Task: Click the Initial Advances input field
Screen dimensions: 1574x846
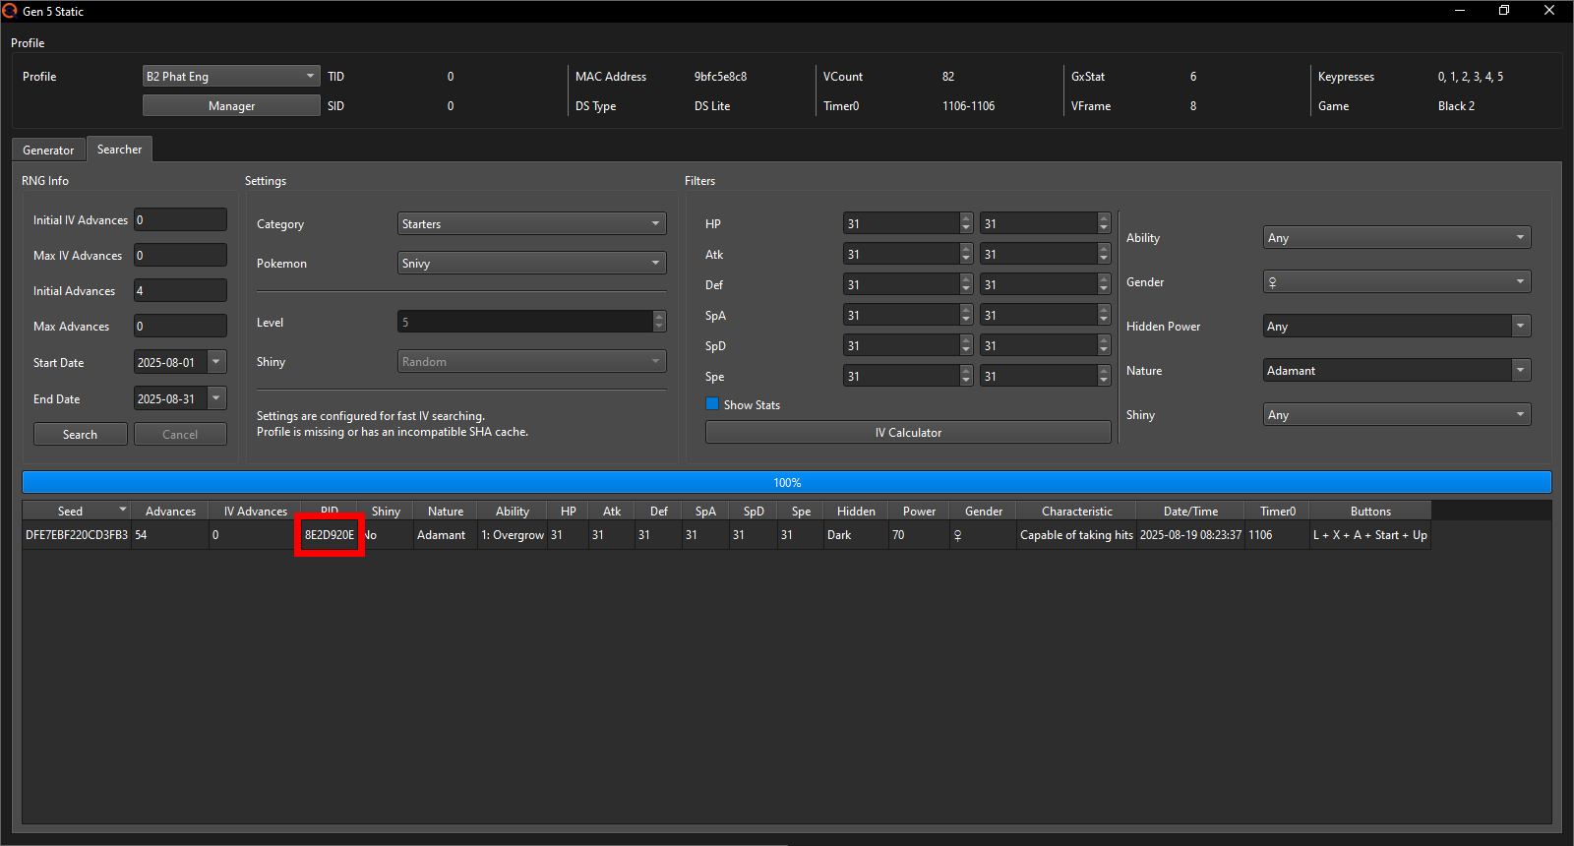Action: 180,291
